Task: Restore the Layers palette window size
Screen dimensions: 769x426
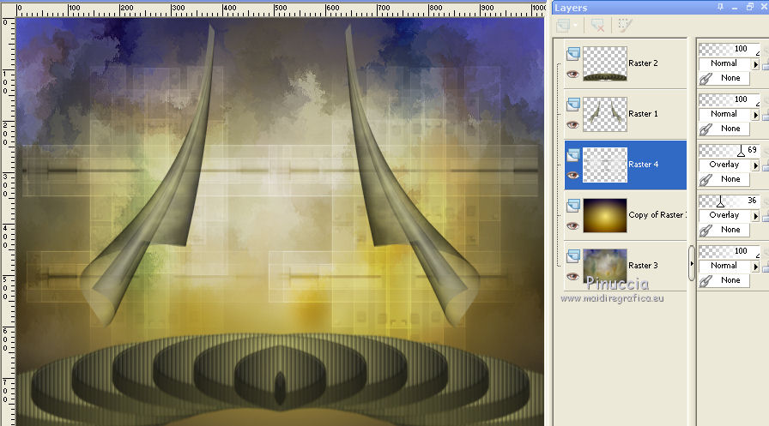Action: point(750,7)
